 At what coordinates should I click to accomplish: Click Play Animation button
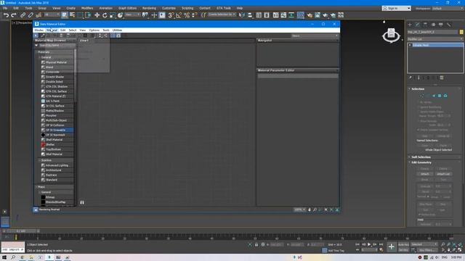tap(369, 244)
